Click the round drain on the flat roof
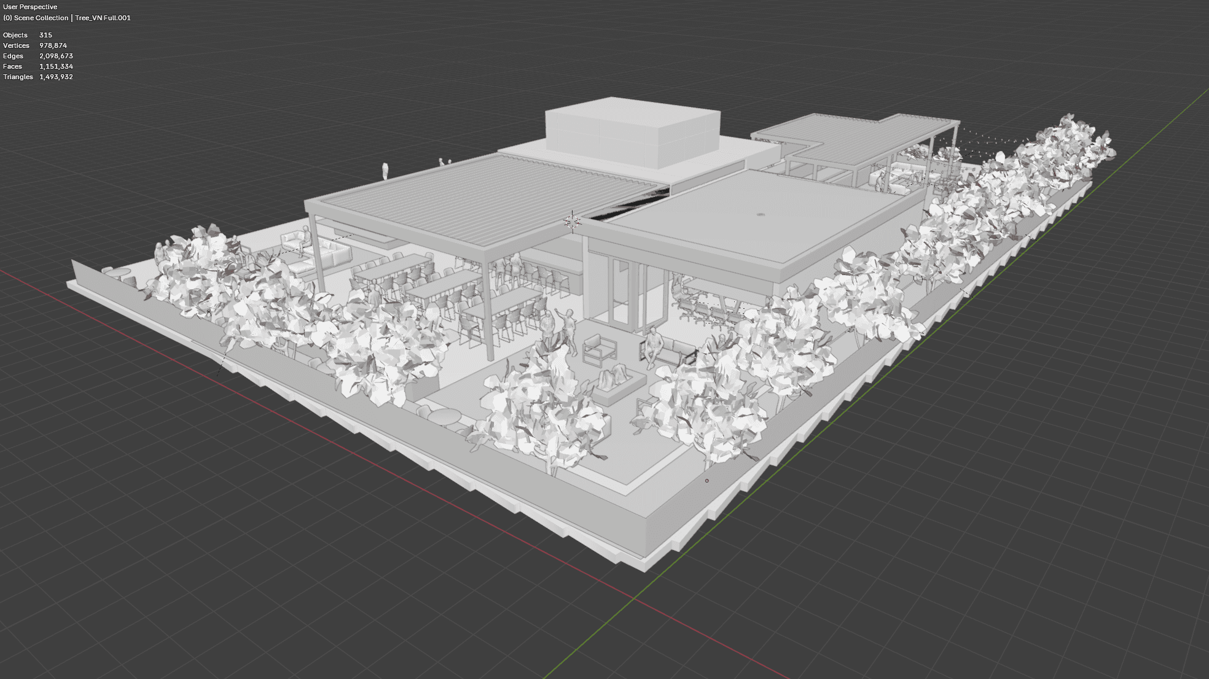Image resolution: width=1209 pixels, height=679 pixels. tap(761, 215)
